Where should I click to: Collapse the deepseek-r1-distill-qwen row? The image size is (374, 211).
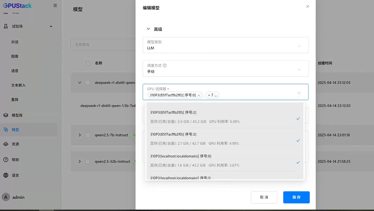79,83
